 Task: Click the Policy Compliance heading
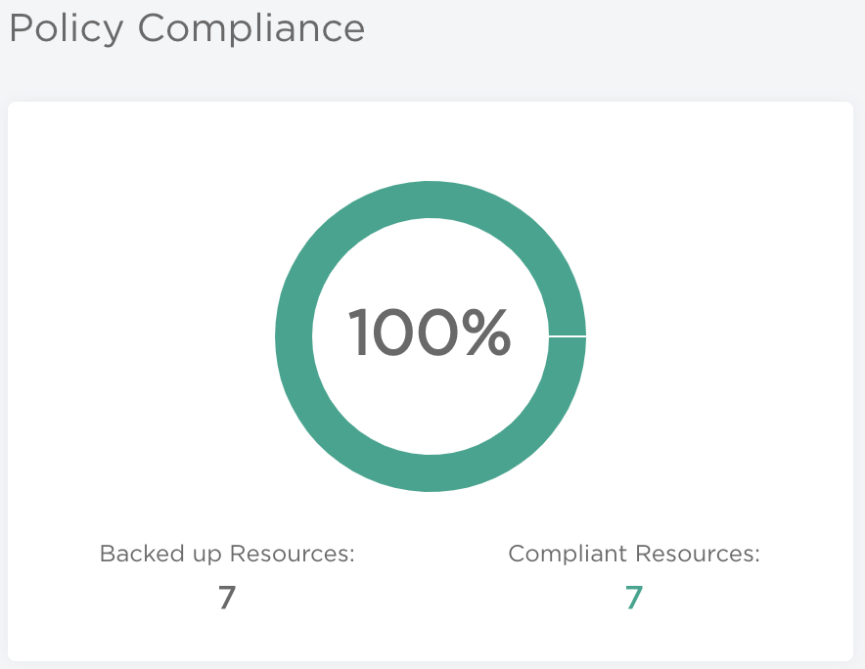point(186,29)
